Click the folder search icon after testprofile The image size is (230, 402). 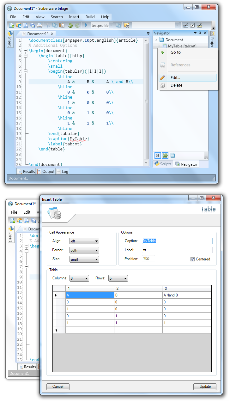click(x=127, y=25)
